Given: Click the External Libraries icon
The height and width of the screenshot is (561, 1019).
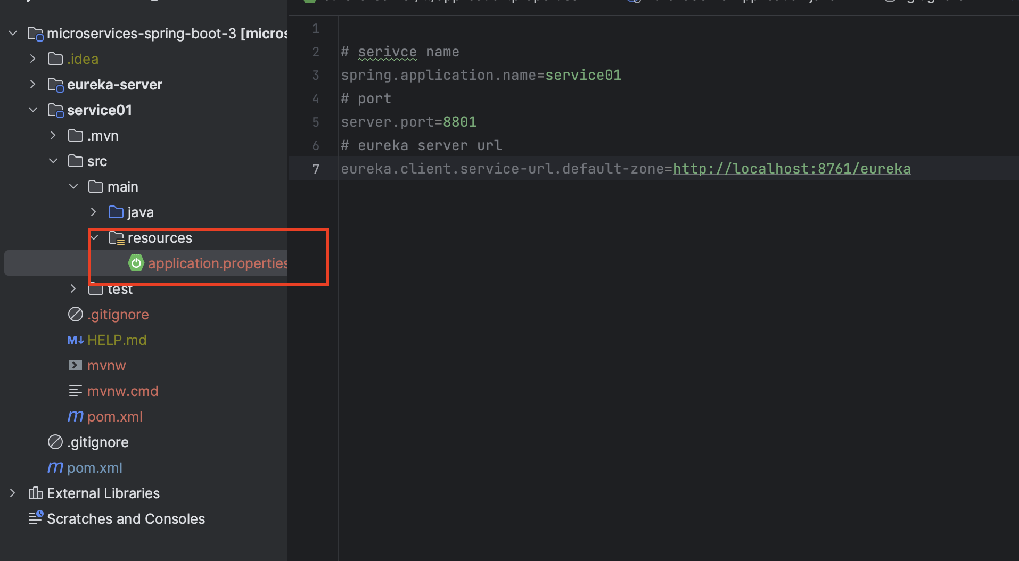Looking at the screenshot, I should click(35, 493).
